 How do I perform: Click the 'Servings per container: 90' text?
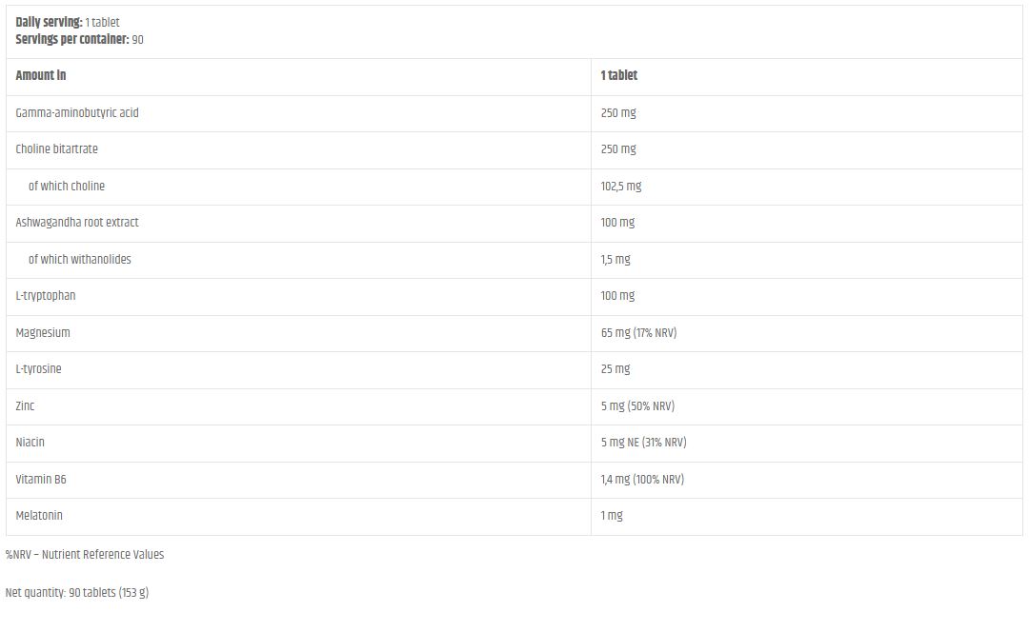pyautogui.click(x=80, y=40)
